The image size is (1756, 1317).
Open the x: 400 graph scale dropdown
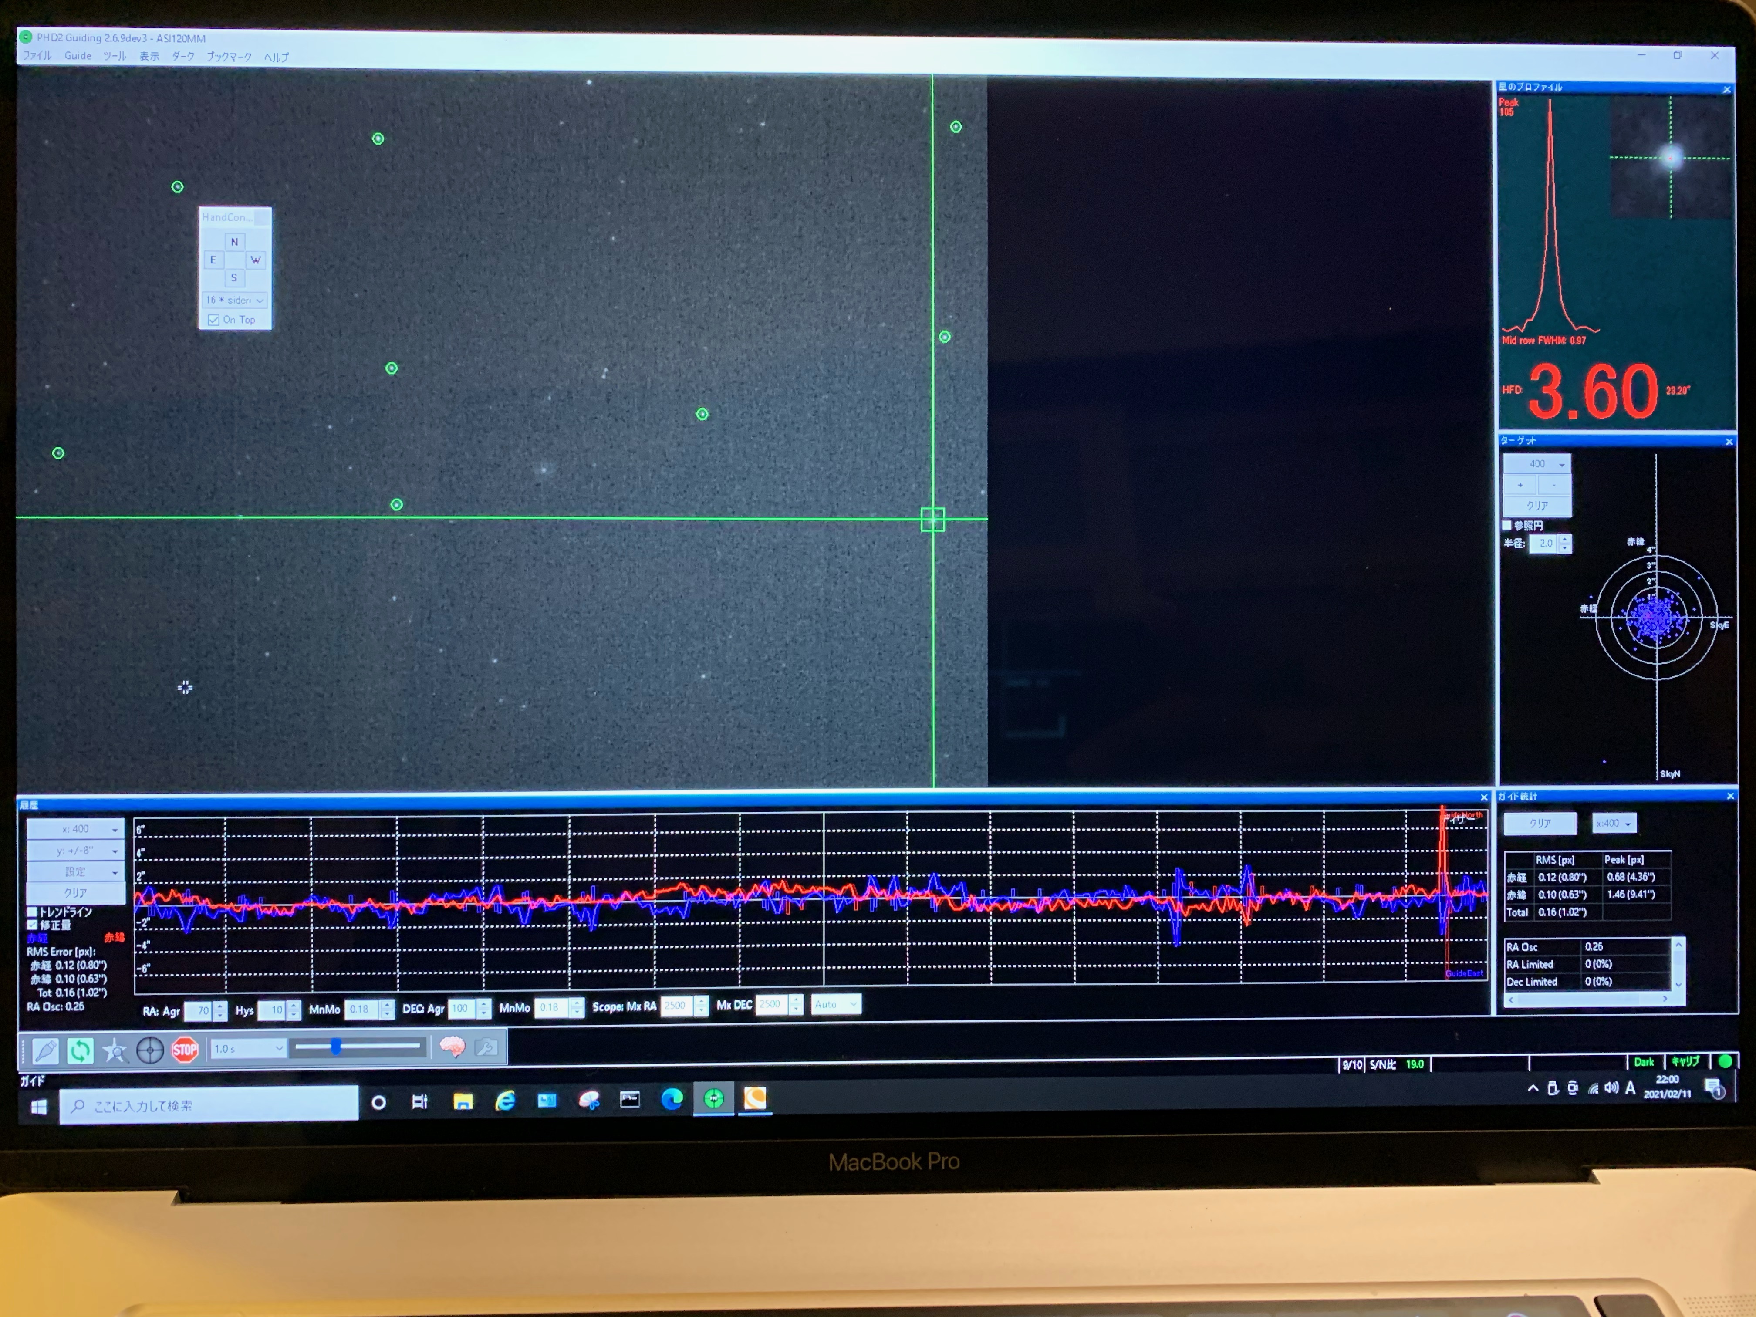coord(76,829)
